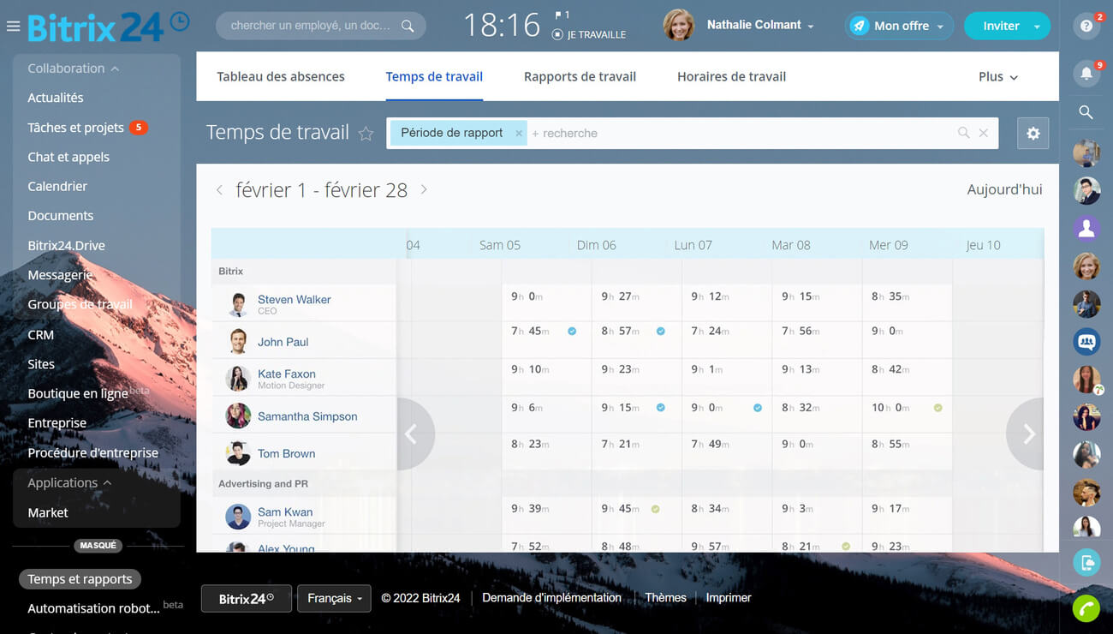This screenshot has height=634, width=1113.
Task: Open the help question mark icon
Action: point(1086,27)
